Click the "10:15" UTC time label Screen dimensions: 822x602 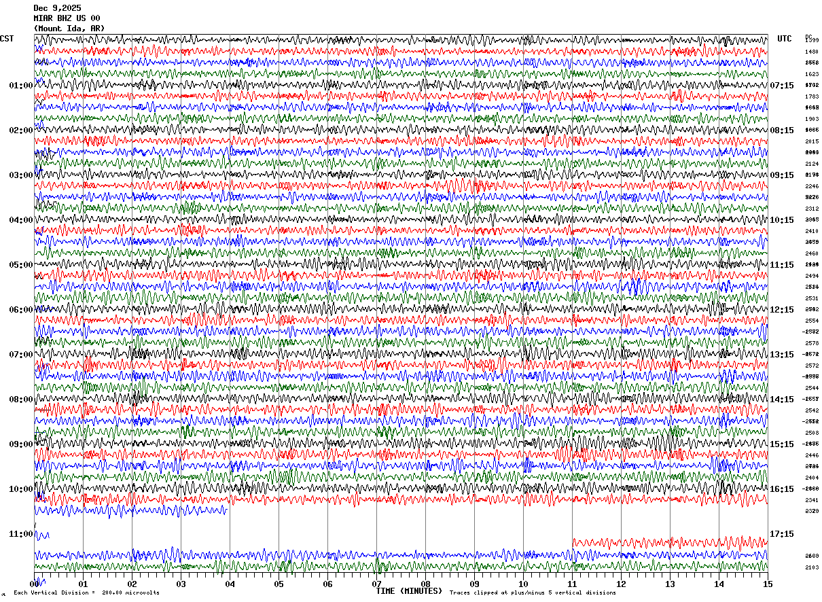coord(782,220)
